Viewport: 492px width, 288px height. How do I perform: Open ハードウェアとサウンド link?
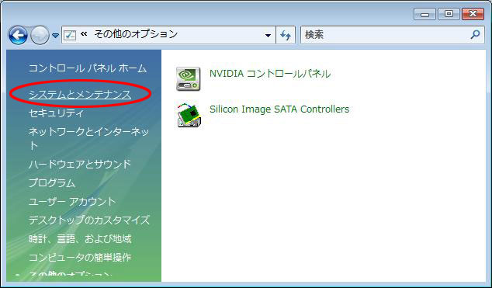tap(80, 164)
